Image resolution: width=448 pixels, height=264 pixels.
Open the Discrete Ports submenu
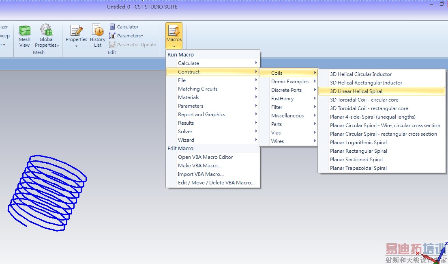coord(289,90)
